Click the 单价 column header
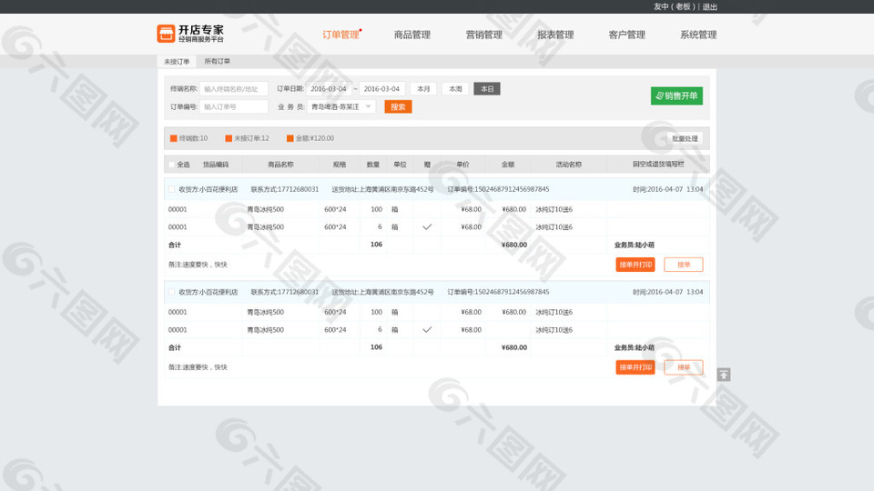The image size is (874, 491). click(462, 165)
